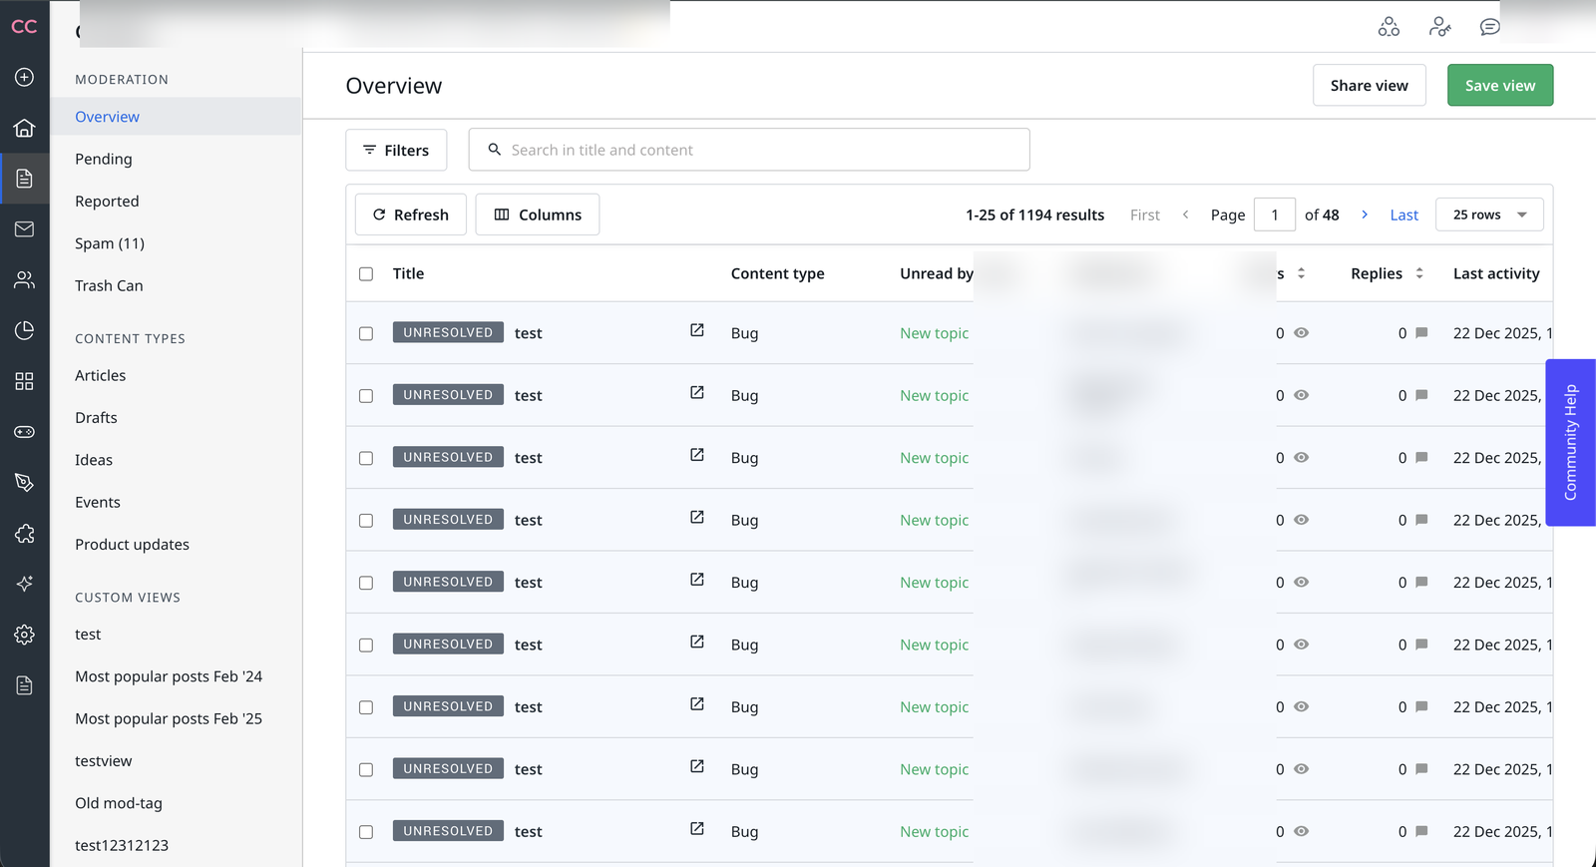The width and height of the screenshot is (1596, 867).
Task: Open the gamification controller icon
Action: (x=24, y=432)
